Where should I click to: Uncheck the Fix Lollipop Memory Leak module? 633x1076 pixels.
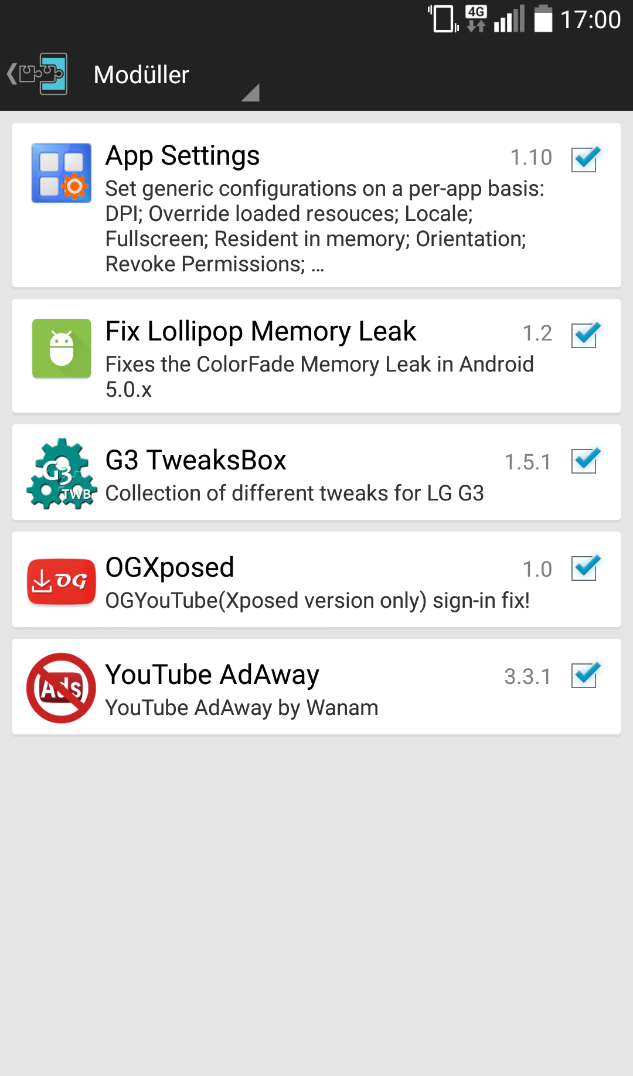tap(585, 335)
